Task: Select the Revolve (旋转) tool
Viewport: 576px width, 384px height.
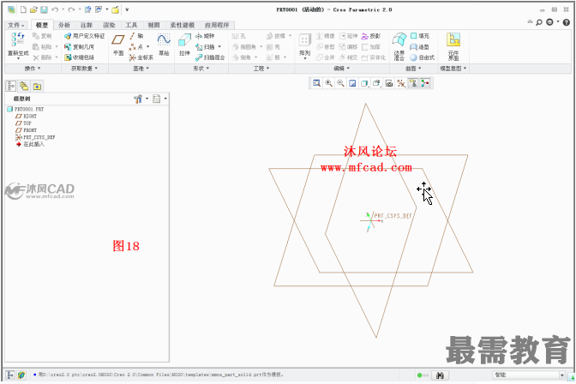Action: coord(205,36)
